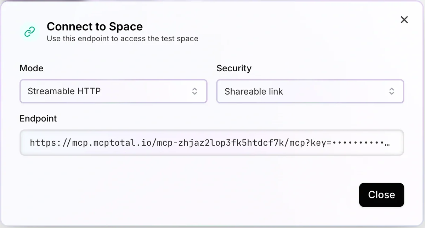Click the truncation ellipsis ending the endpoint
This screenshot has width=425, height=228.
(387, 144)
